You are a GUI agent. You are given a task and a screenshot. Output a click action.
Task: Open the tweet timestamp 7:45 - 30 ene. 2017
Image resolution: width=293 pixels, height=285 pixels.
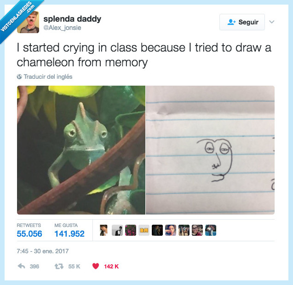(43, 251)
